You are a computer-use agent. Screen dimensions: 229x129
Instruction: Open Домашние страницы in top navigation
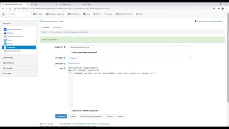point(55,14)
